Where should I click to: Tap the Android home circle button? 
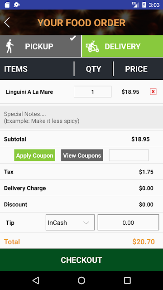81,280
